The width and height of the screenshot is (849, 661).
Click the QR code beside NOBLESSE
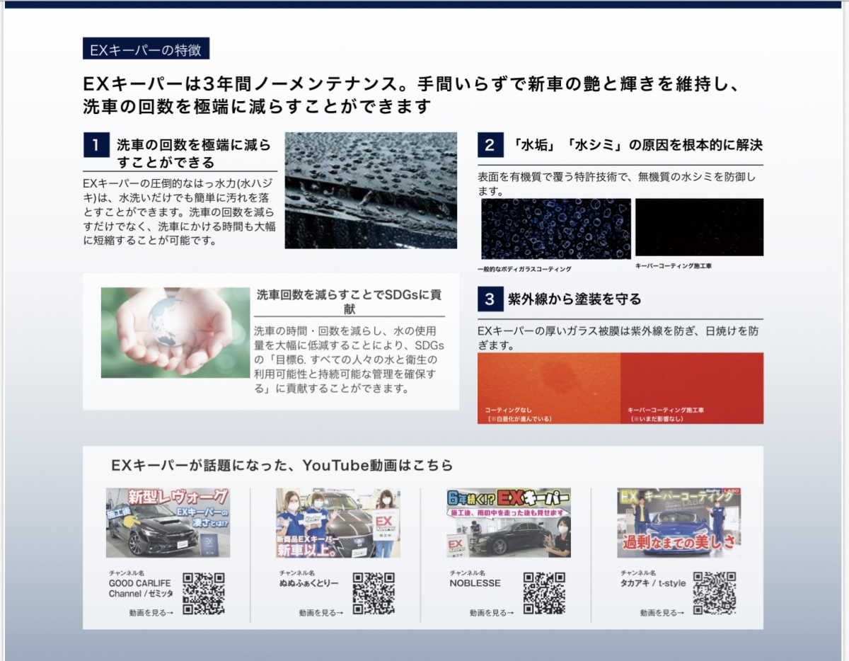pyautogui.click(x=544, y=593)
